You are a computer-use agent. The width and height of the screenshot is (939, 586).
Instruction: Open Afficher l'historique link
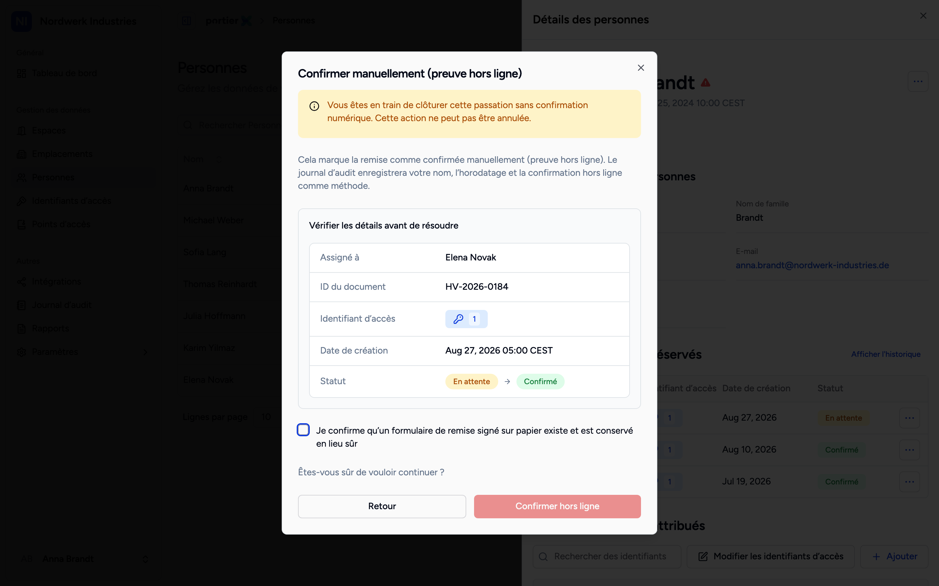pos(886,354)
